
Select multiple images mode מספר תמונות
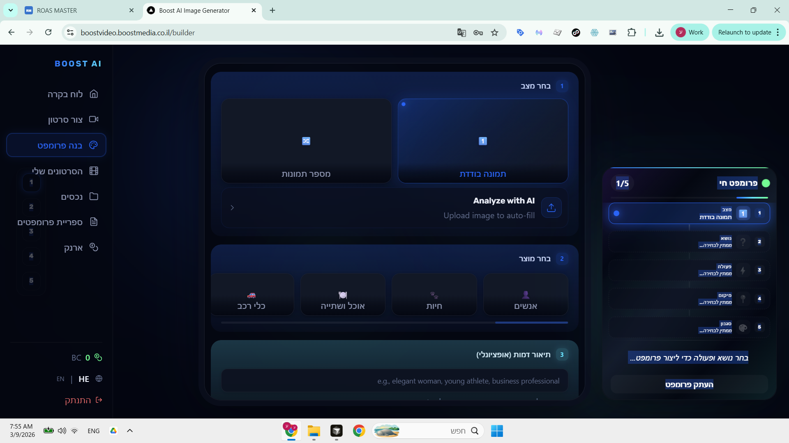click(306, 141)
